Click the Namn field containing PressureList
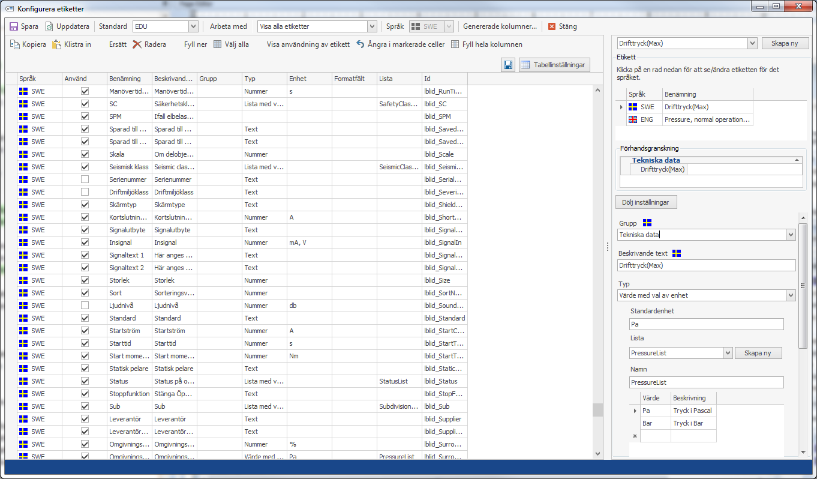This screenshot has height=479, width=817. pos(706,382)
